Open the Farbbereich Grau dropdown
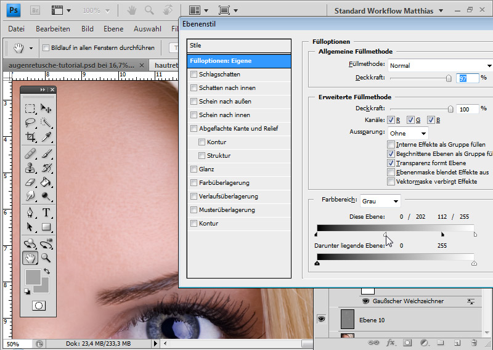 pyautogui.click(x=380, y=201)
